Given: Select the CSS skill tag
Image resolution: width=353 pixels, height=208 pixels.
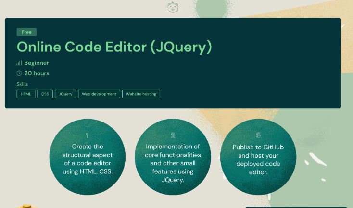Looking at the screenshot, I should click(x=45, y=94).
